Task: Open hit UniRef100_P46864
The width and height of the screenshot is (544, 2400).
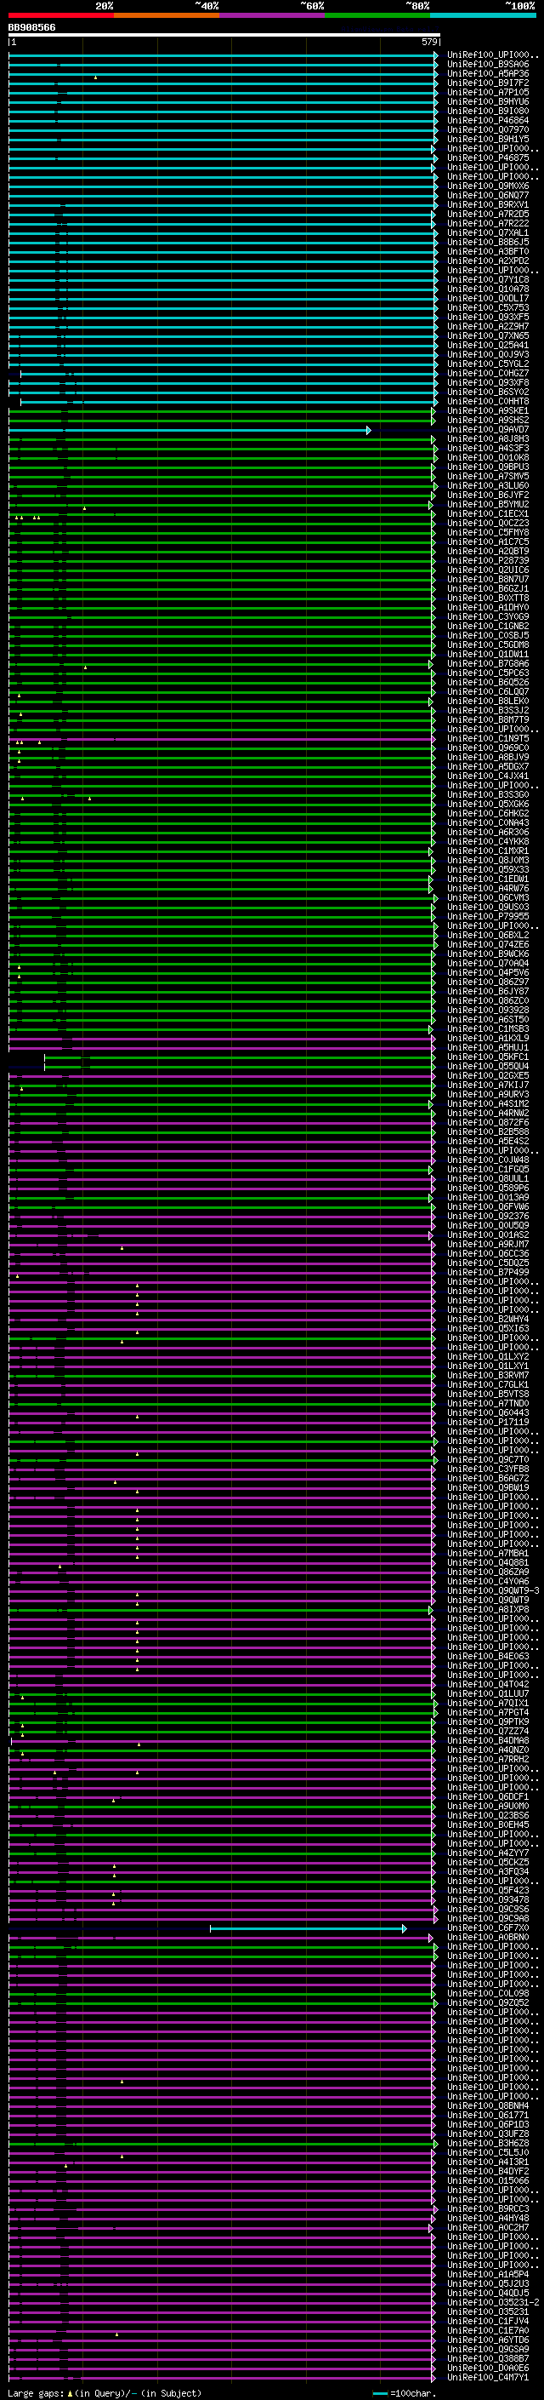Action: (487, 120)
